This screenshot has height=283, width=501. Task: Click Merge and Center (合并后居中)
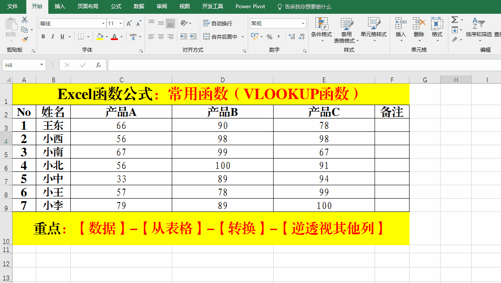pos(221,37)
